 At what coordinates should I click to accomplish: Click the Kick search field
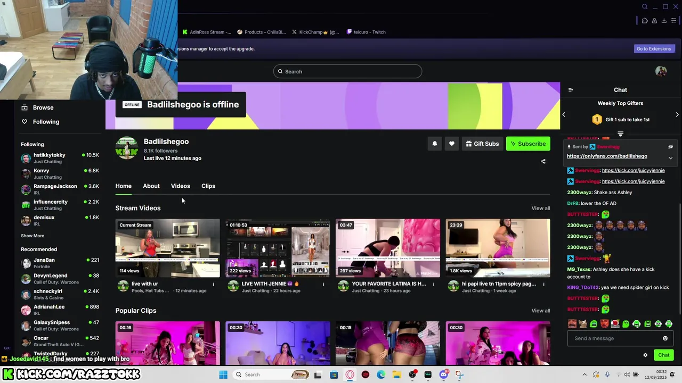(348, 71)
